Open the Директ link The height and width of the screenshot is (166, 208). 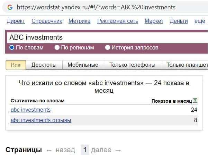16,21
